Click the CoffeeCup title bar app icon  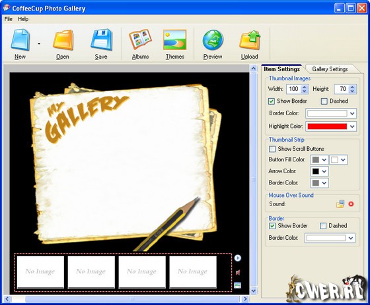coord(7,8)
